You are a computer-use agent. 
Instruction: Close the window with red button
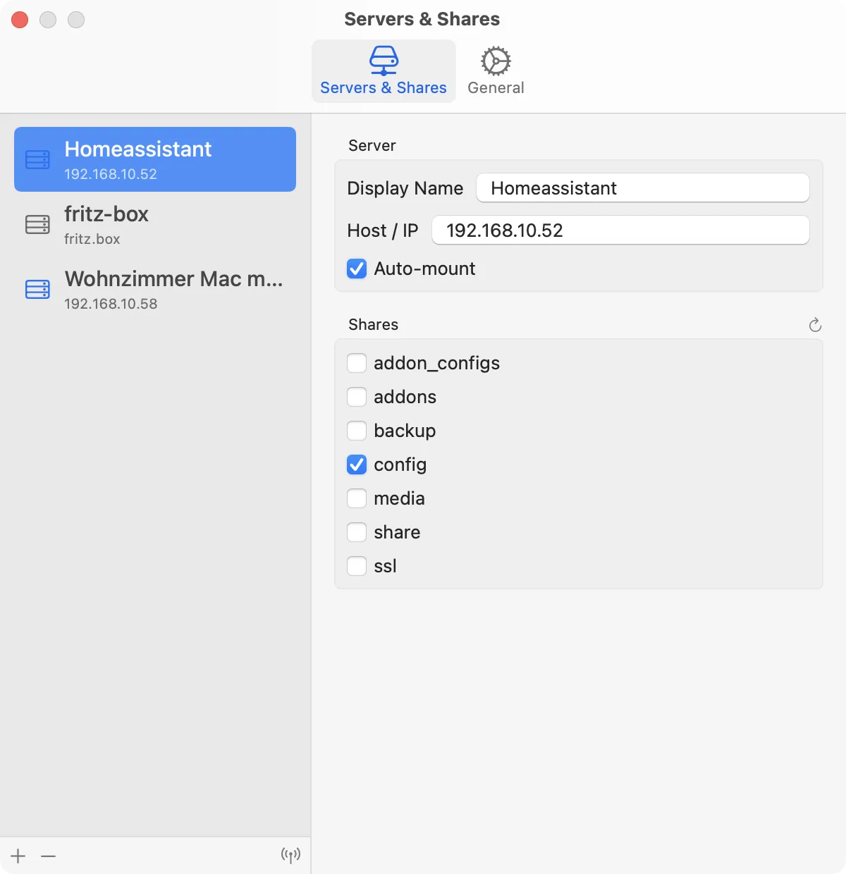20,20
